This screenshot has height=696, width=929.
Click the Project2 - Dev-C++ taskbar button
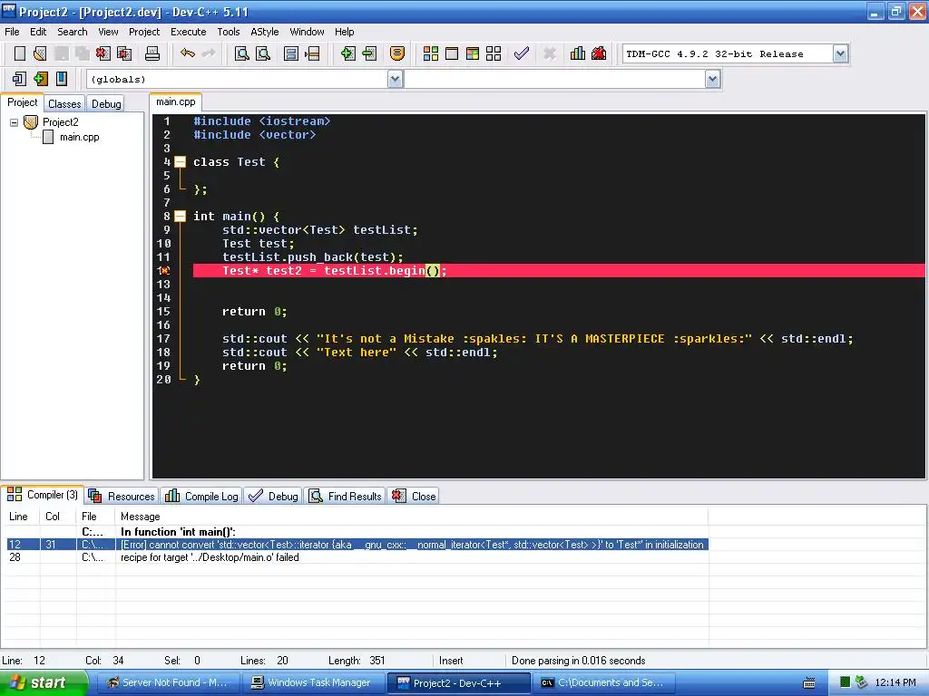(x=457, y=683)
